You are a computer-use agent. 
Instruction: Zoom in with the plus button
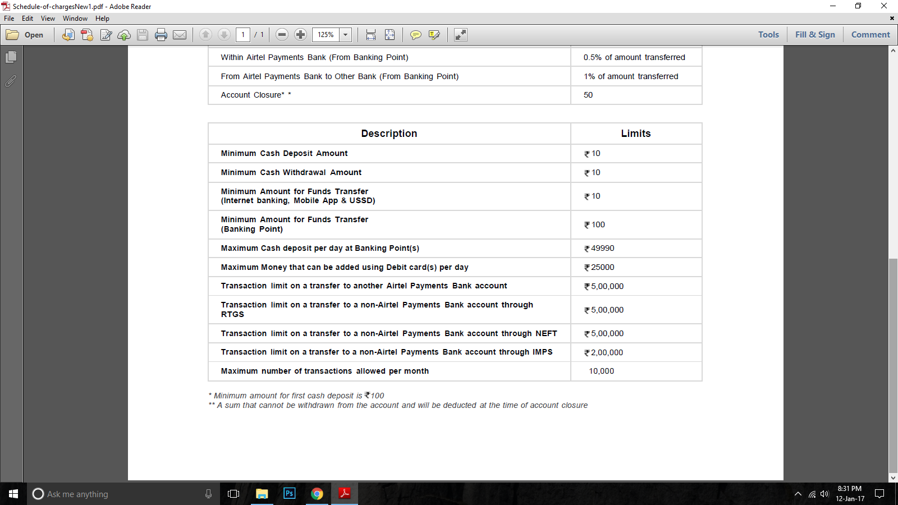click(x=301, y=35)
